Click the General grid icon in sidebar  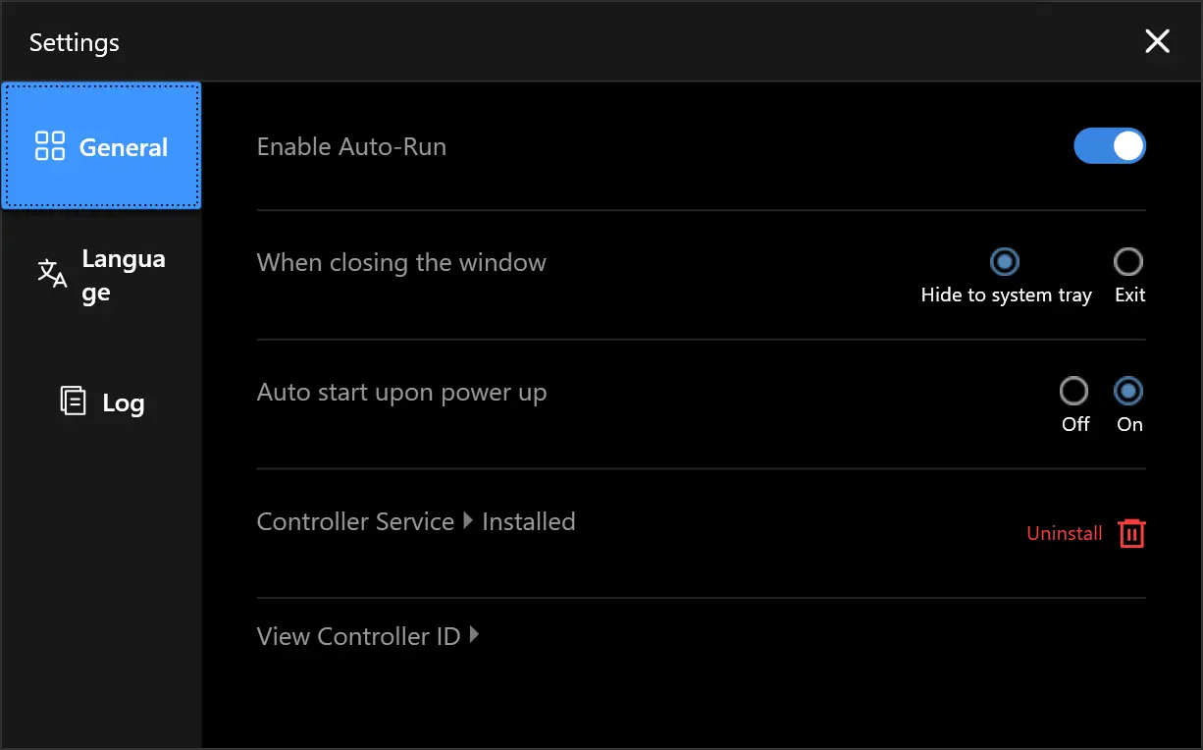point(49,146)
